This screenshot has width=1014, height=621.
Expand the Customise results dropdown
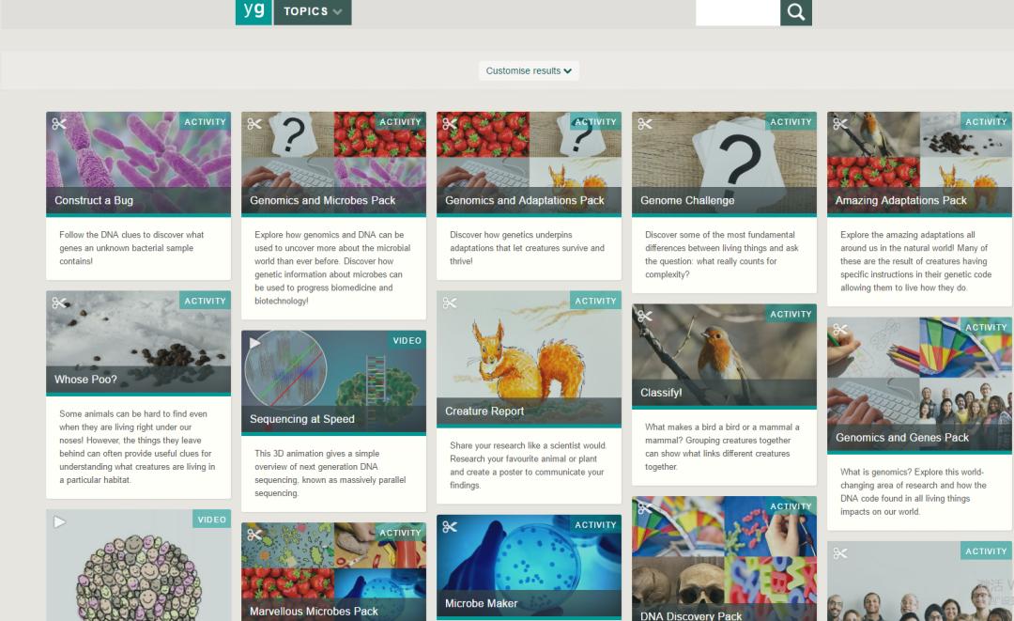[x=529, y=70]
